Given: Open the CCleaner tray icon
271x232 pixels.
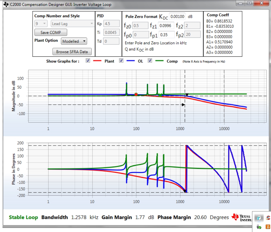Looking at the screenshot, I should (268, 218).
